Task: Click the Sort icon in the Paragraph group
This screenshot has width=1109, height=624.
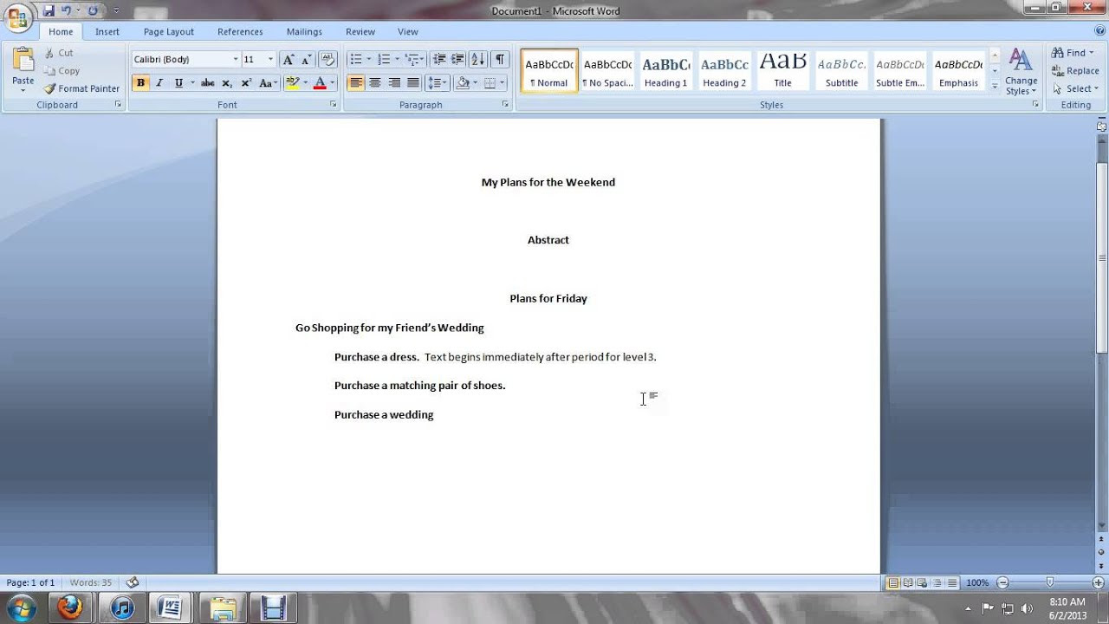Action: (477, 59)
